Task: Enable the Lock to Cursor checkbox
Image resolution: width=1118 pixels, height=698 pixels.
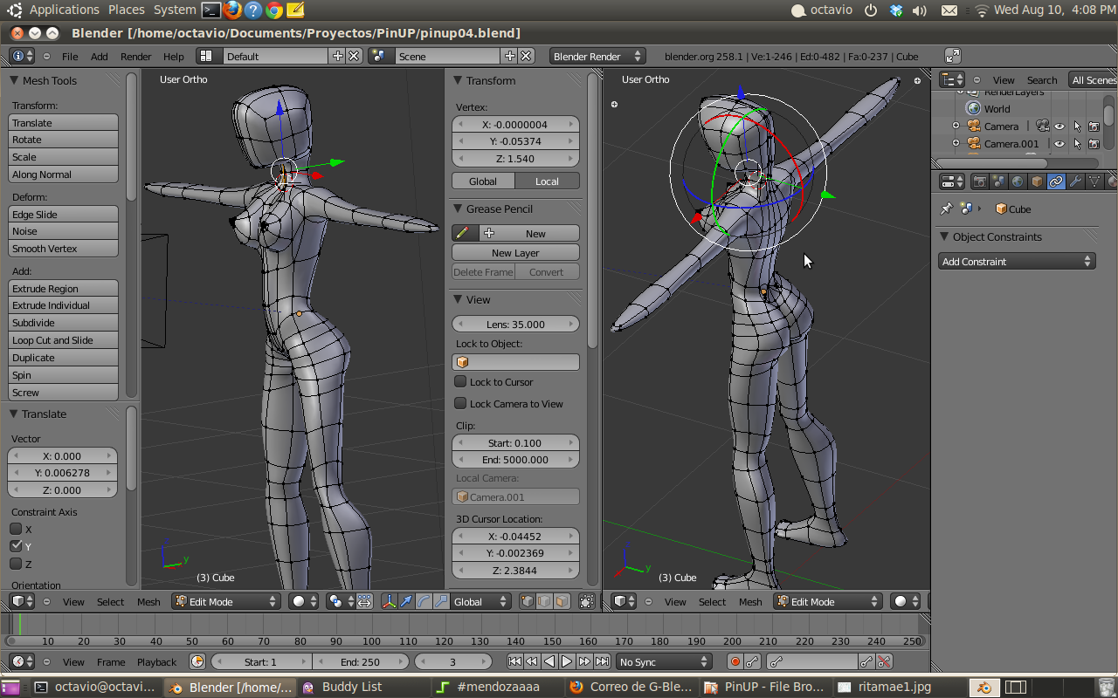Action: pyautogui.click(x=460, y=381)
